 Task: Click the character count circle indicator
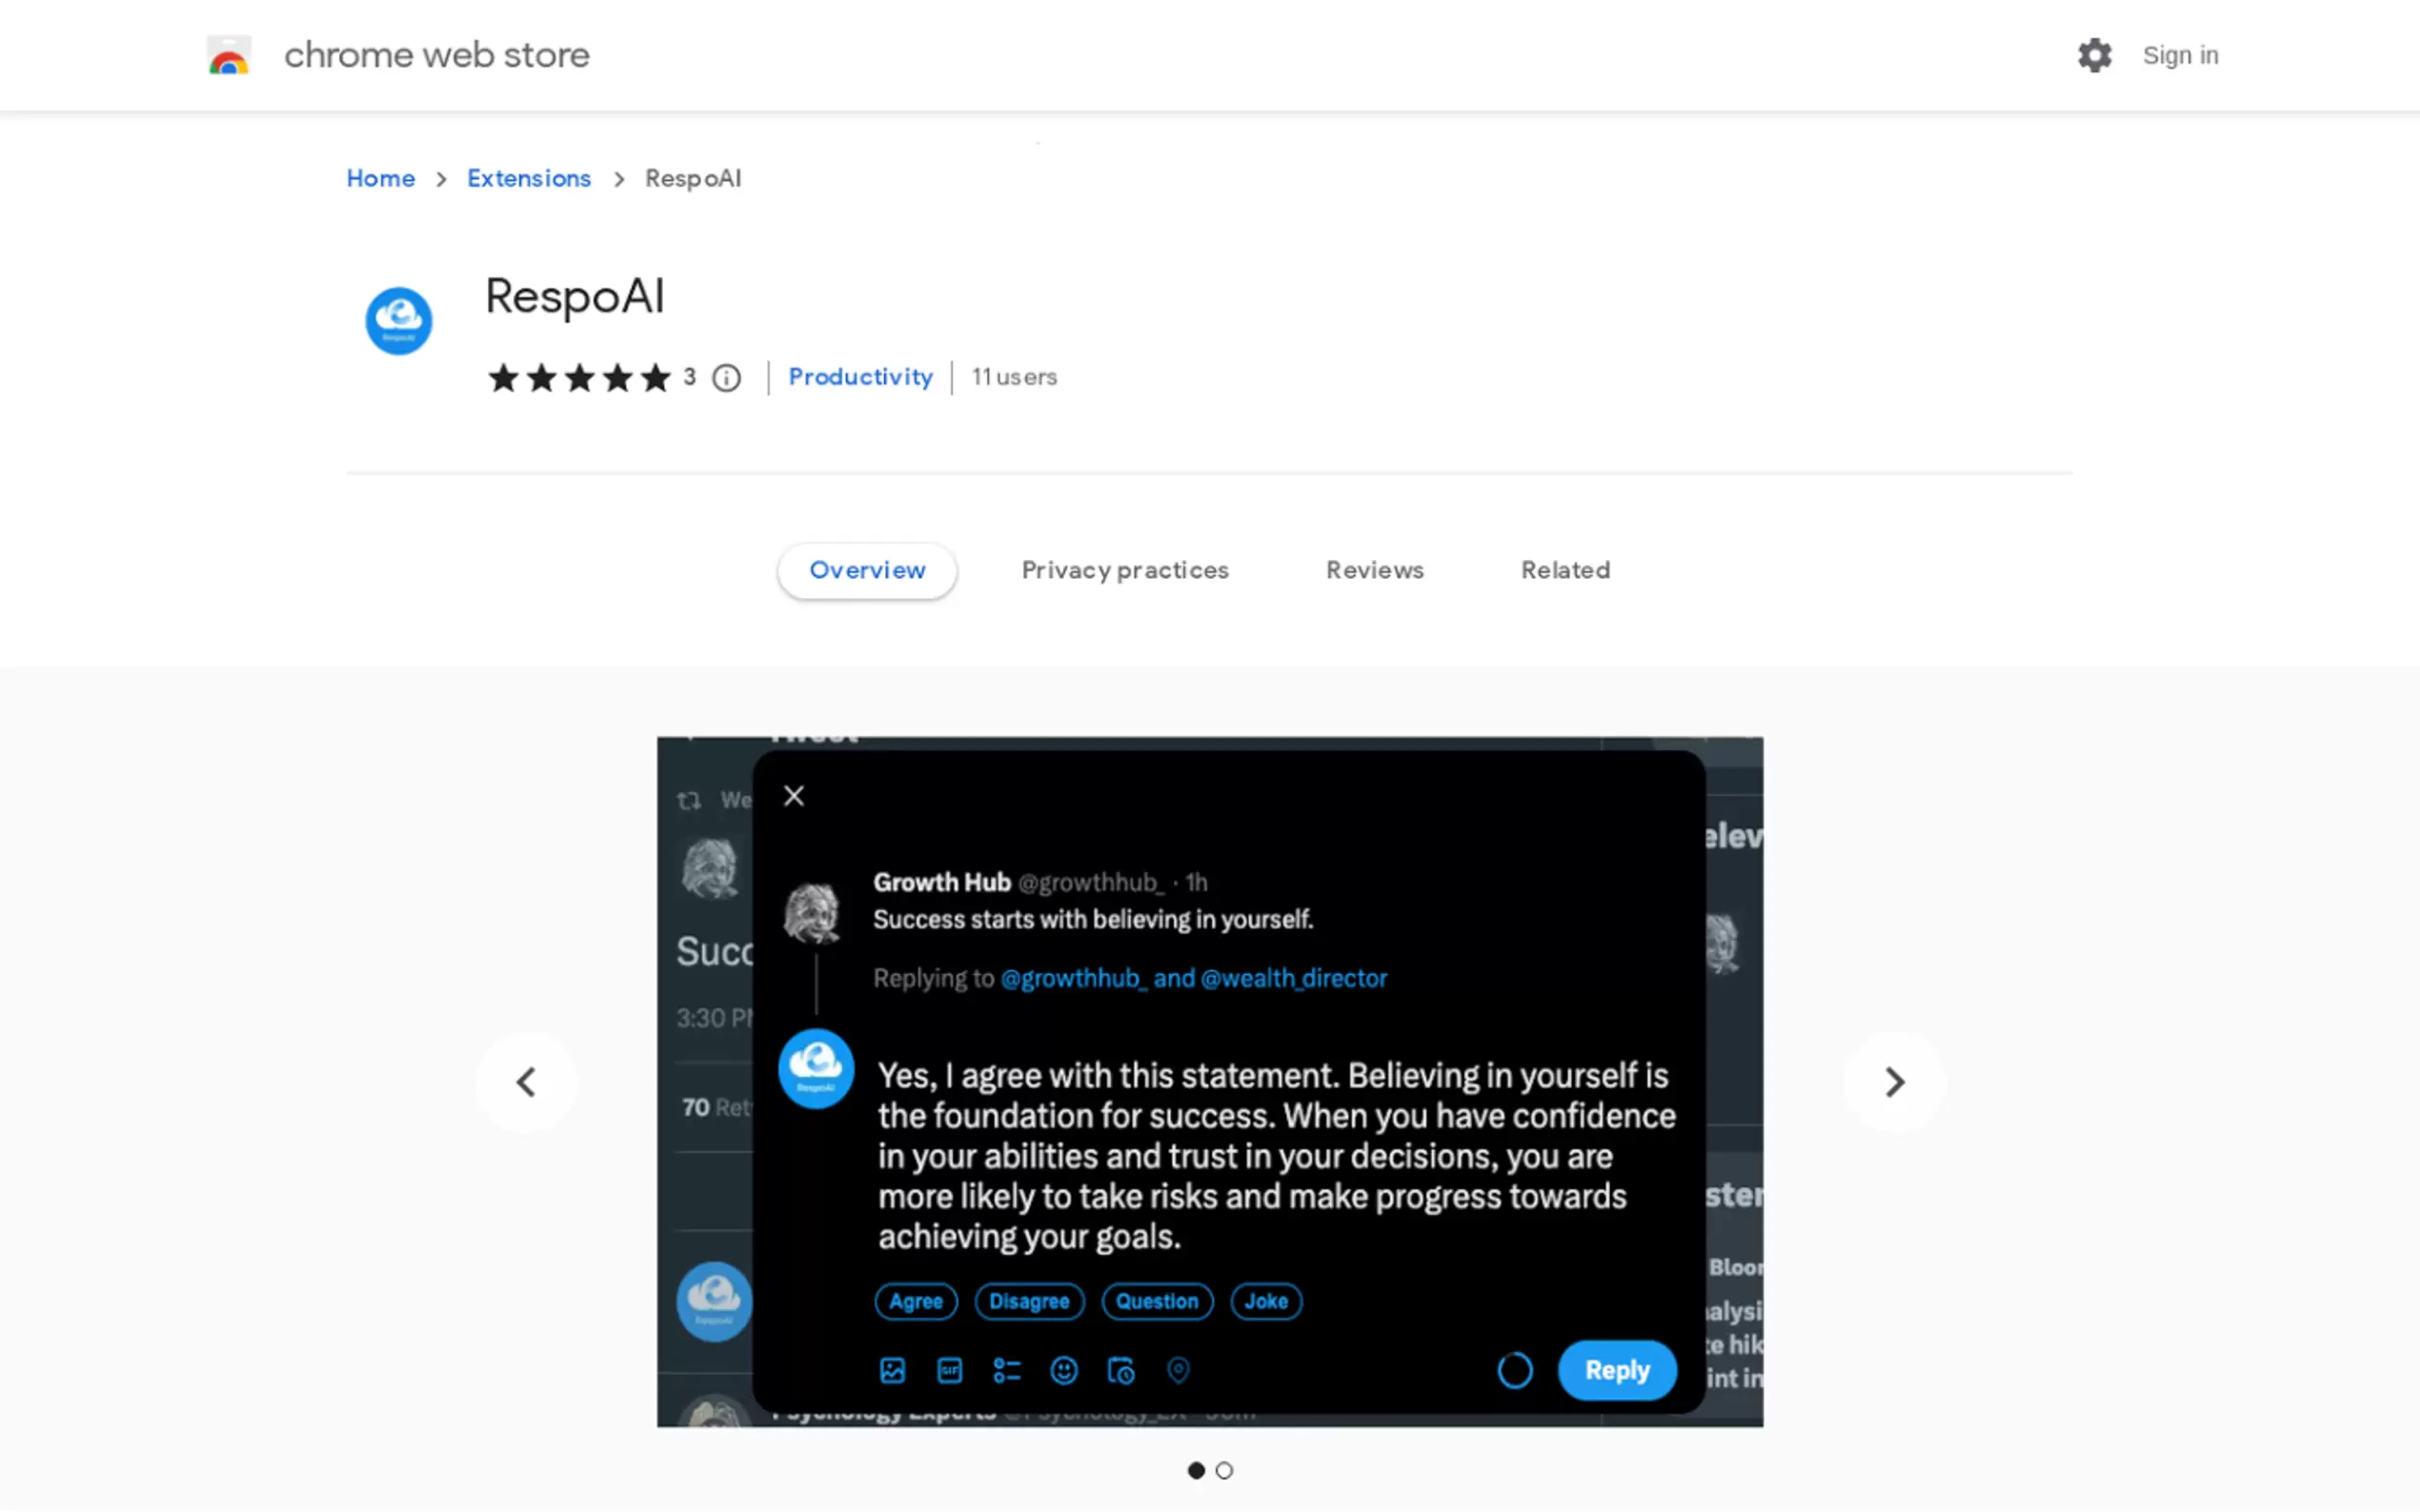point(1515,1370)
